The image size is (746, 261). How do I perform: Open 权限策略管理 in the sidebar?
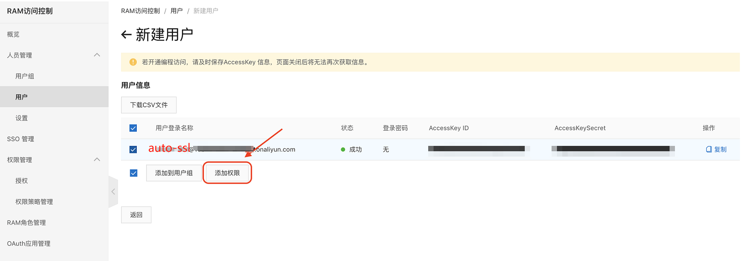(34, 202)
